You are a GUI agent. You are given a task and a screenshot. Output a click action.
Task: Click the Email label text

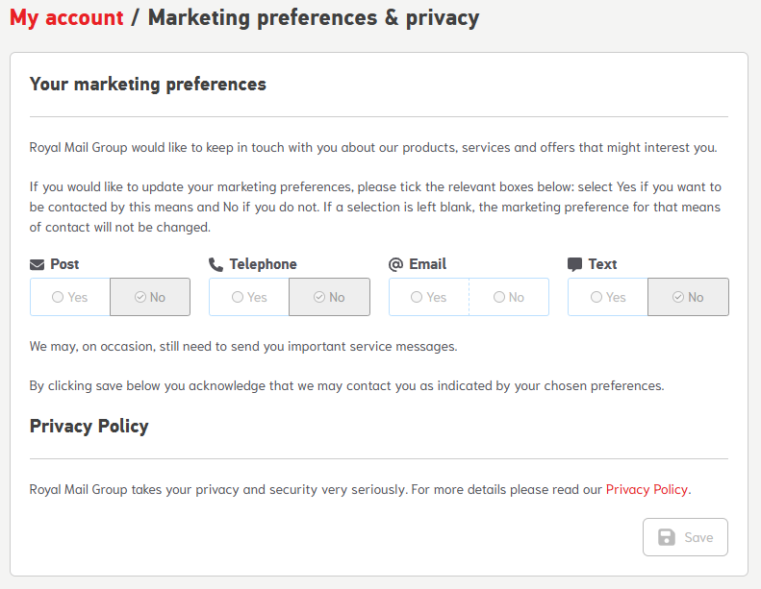coord(427,264)
